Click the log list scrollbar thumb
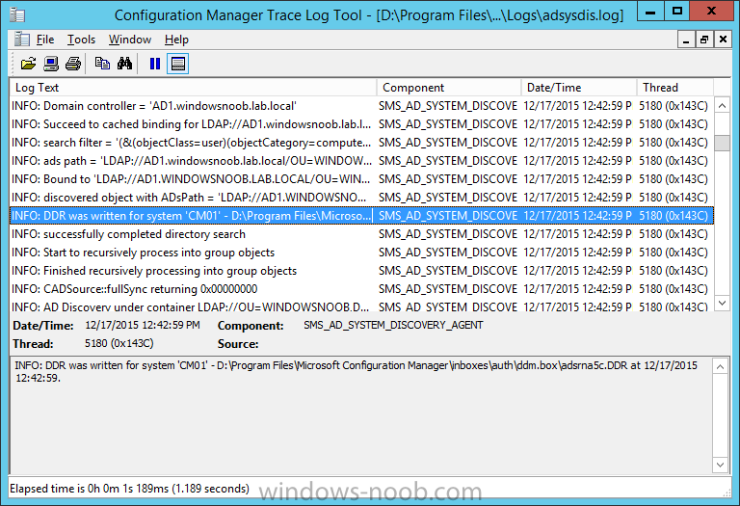Viewport: 740px width, 506px height. [x=722, y=143]
